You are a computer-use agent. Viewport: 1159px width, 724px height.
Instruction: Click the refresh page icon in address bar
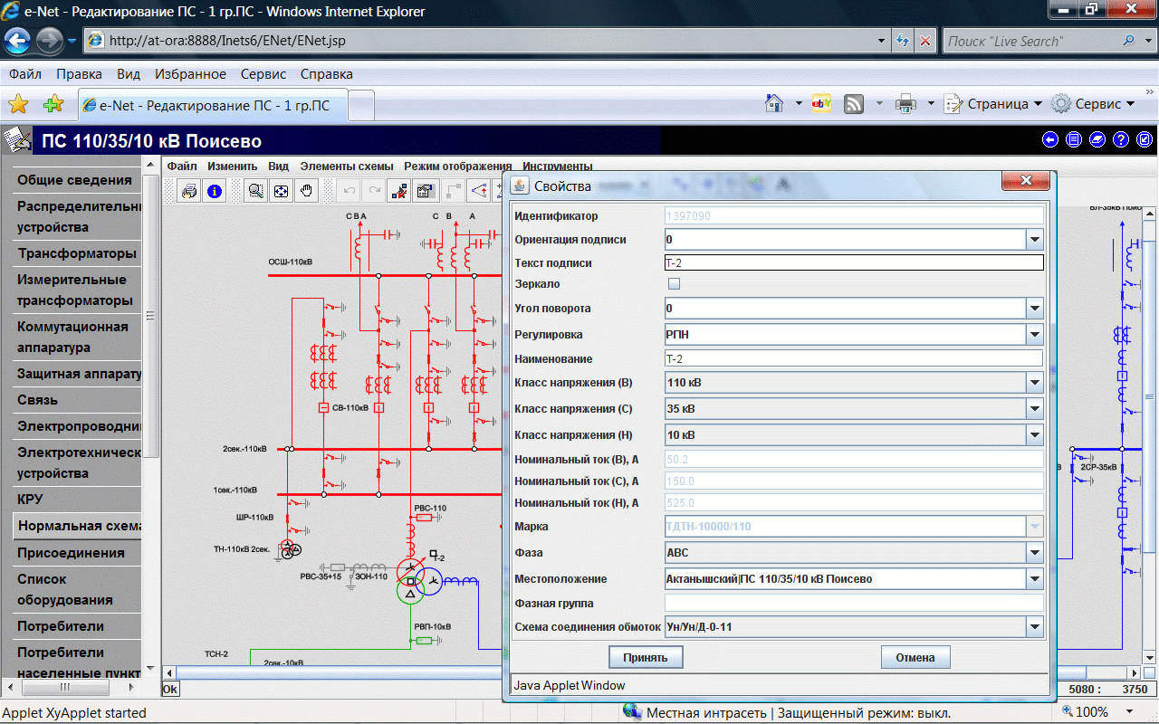click(x=903, y=41)
